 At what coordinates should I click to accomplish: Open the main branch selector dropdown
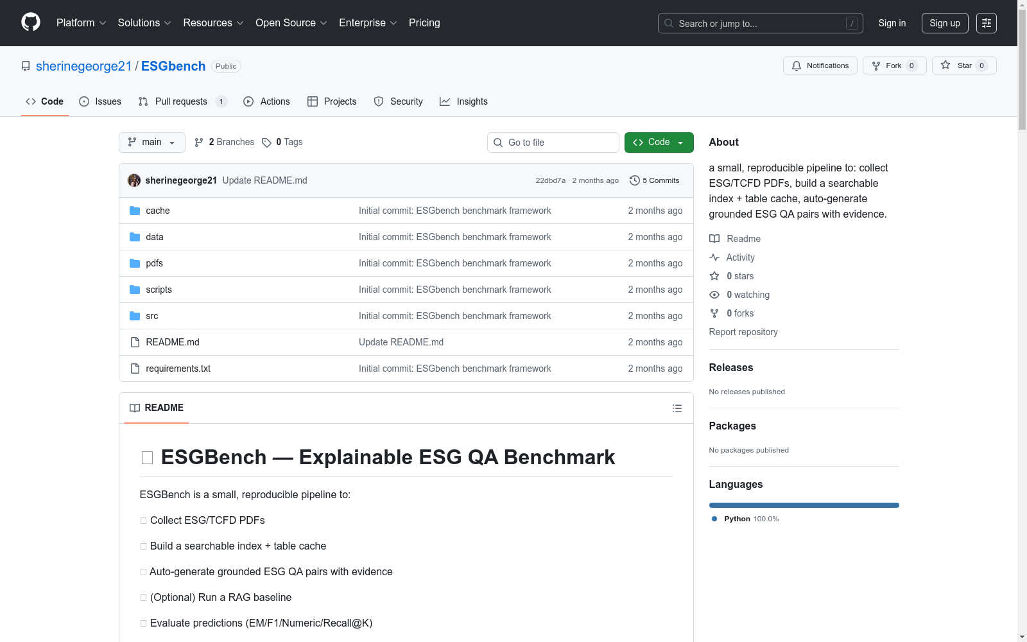[152, 143]
